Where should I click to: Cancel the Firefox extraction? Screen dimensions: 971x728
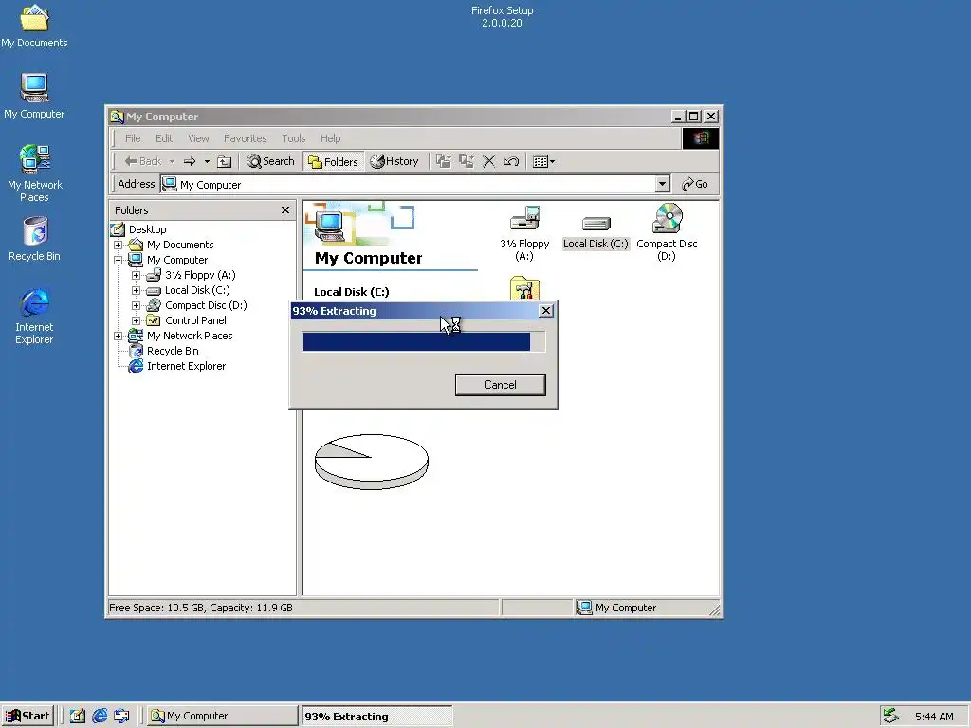pyautogui.click(x=501, y=385)
